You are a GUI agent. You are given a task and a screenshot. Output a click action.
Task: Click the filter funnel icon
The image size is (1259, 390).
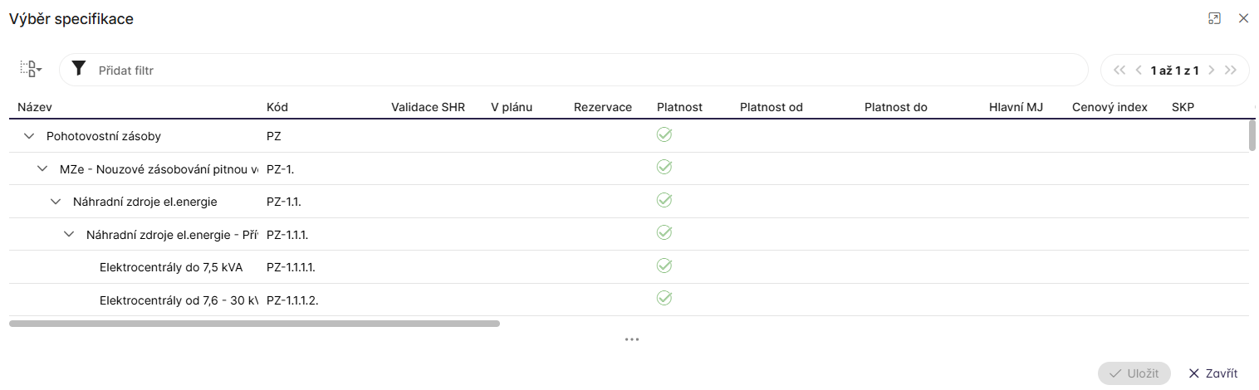79,69
